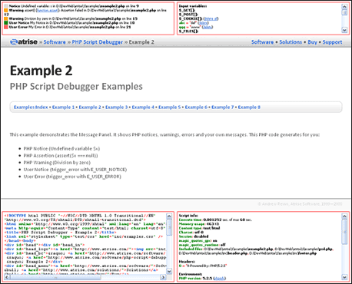Click Input variables vertical scrollbar thumb

[x=344, y=12]
